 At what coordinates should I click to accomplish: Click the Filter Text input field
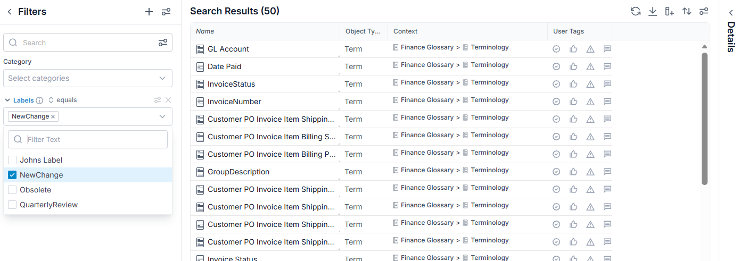tap(88, 139)
